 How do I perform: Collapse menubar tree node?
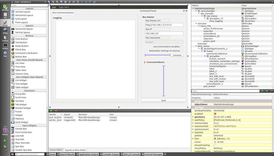pos(196,23)
